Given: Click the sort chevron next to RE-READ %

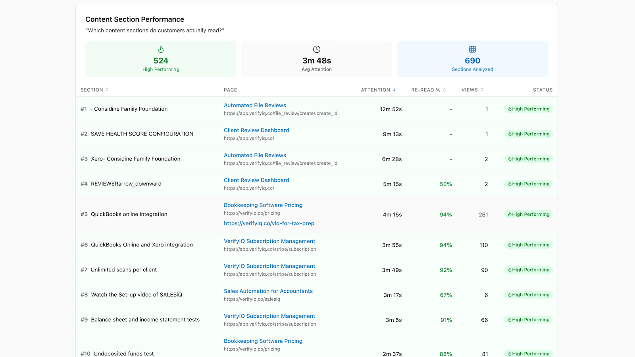Looking at the screenshot, I should click(445, 90).
